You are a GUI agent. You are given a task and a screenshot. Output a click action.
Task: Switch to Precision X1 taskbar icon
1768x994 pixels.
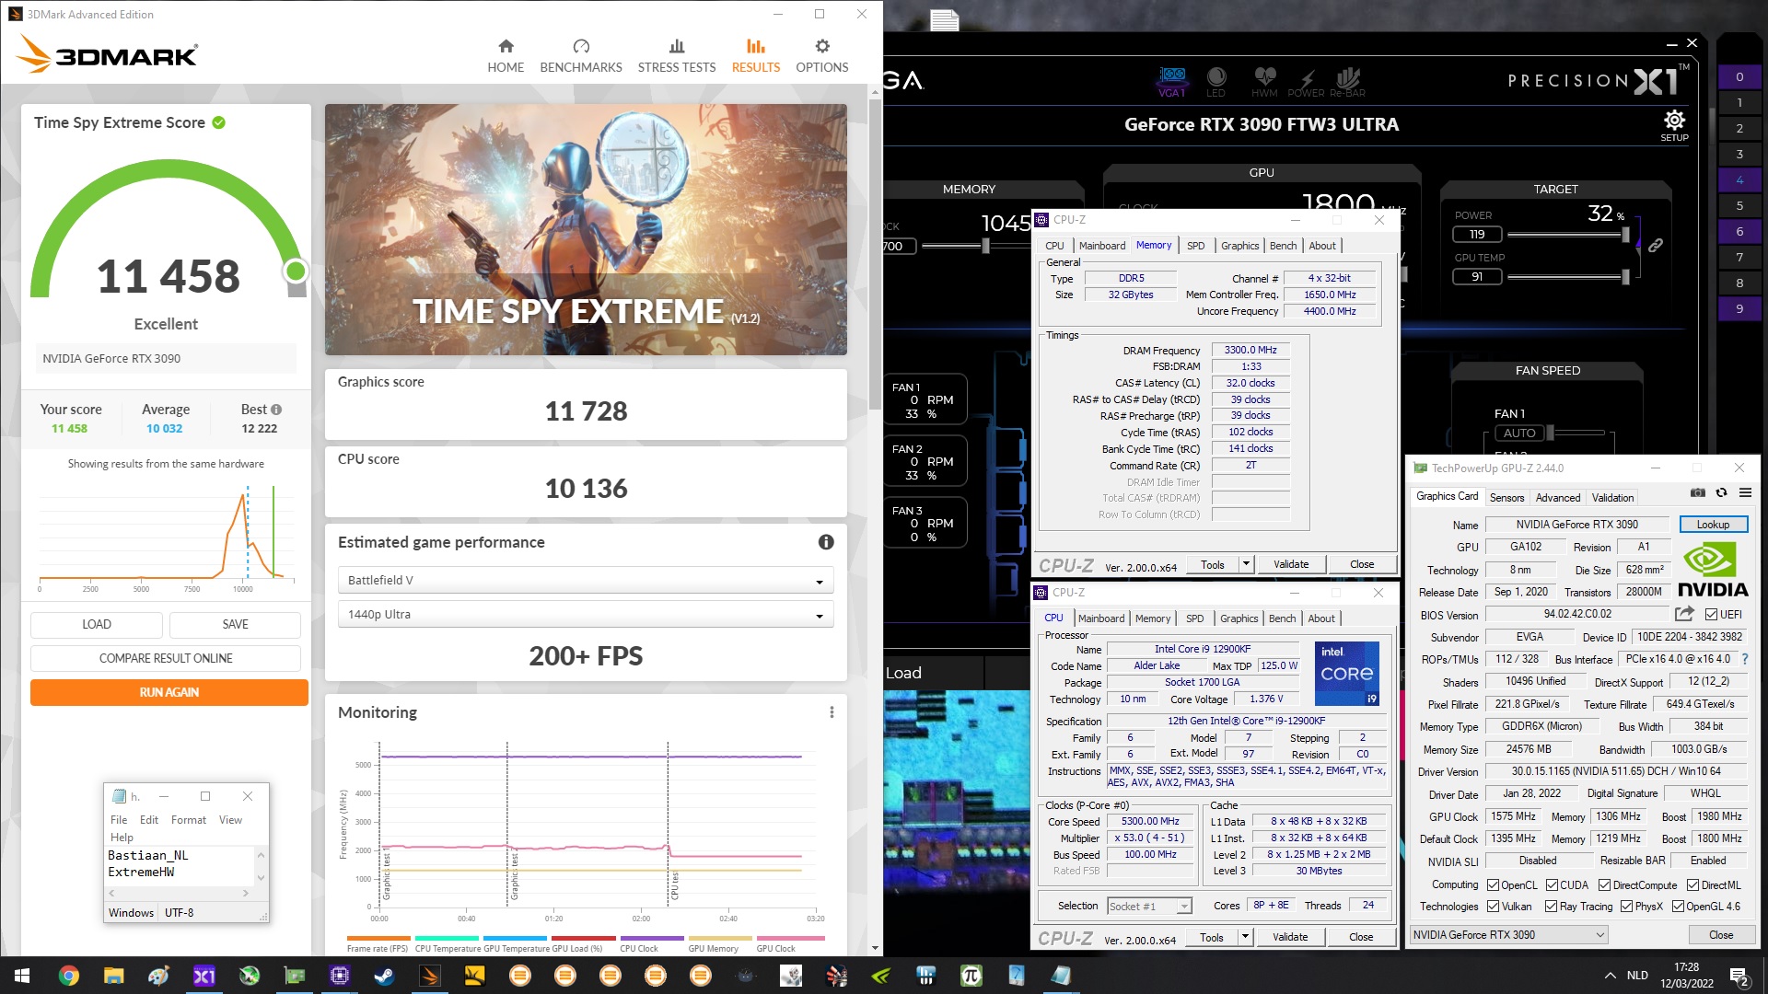click(x=204, y=976)
